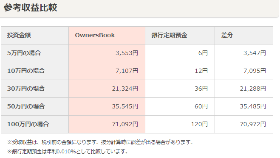The image size is (280, 158).
Task: Select the 100万円の場合 row label
Action: pos(28,124)
